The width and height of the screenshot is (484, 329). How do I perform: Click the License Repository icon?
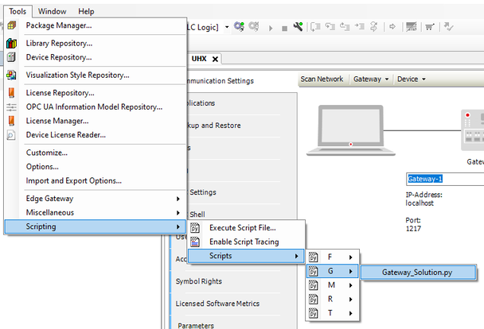pyautogui.click(x=11, y=93)
